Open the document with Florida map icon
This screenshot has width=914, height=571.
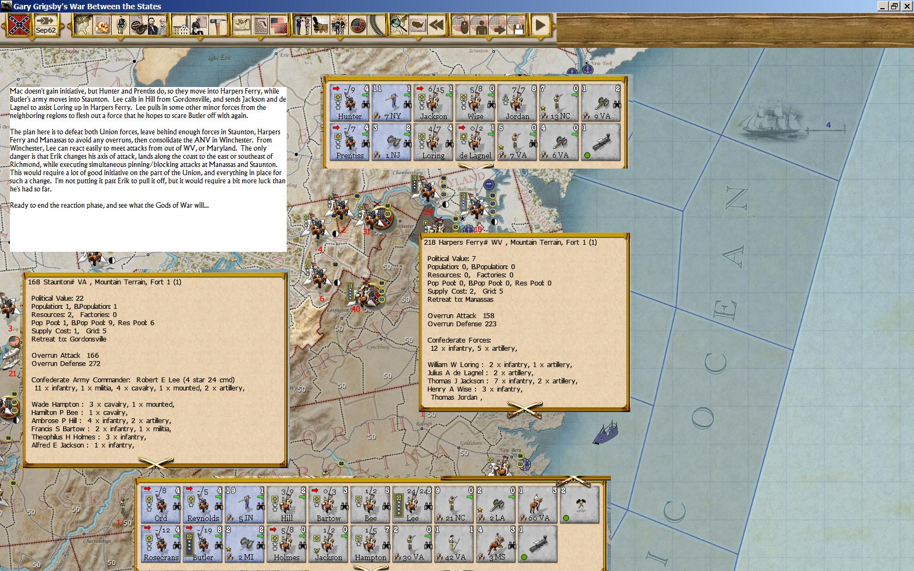coord(261,25)
